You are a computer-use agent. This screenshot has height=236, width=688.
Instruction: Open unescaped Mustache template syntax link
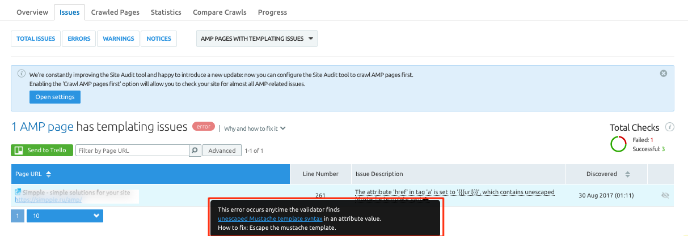[270, 218]
